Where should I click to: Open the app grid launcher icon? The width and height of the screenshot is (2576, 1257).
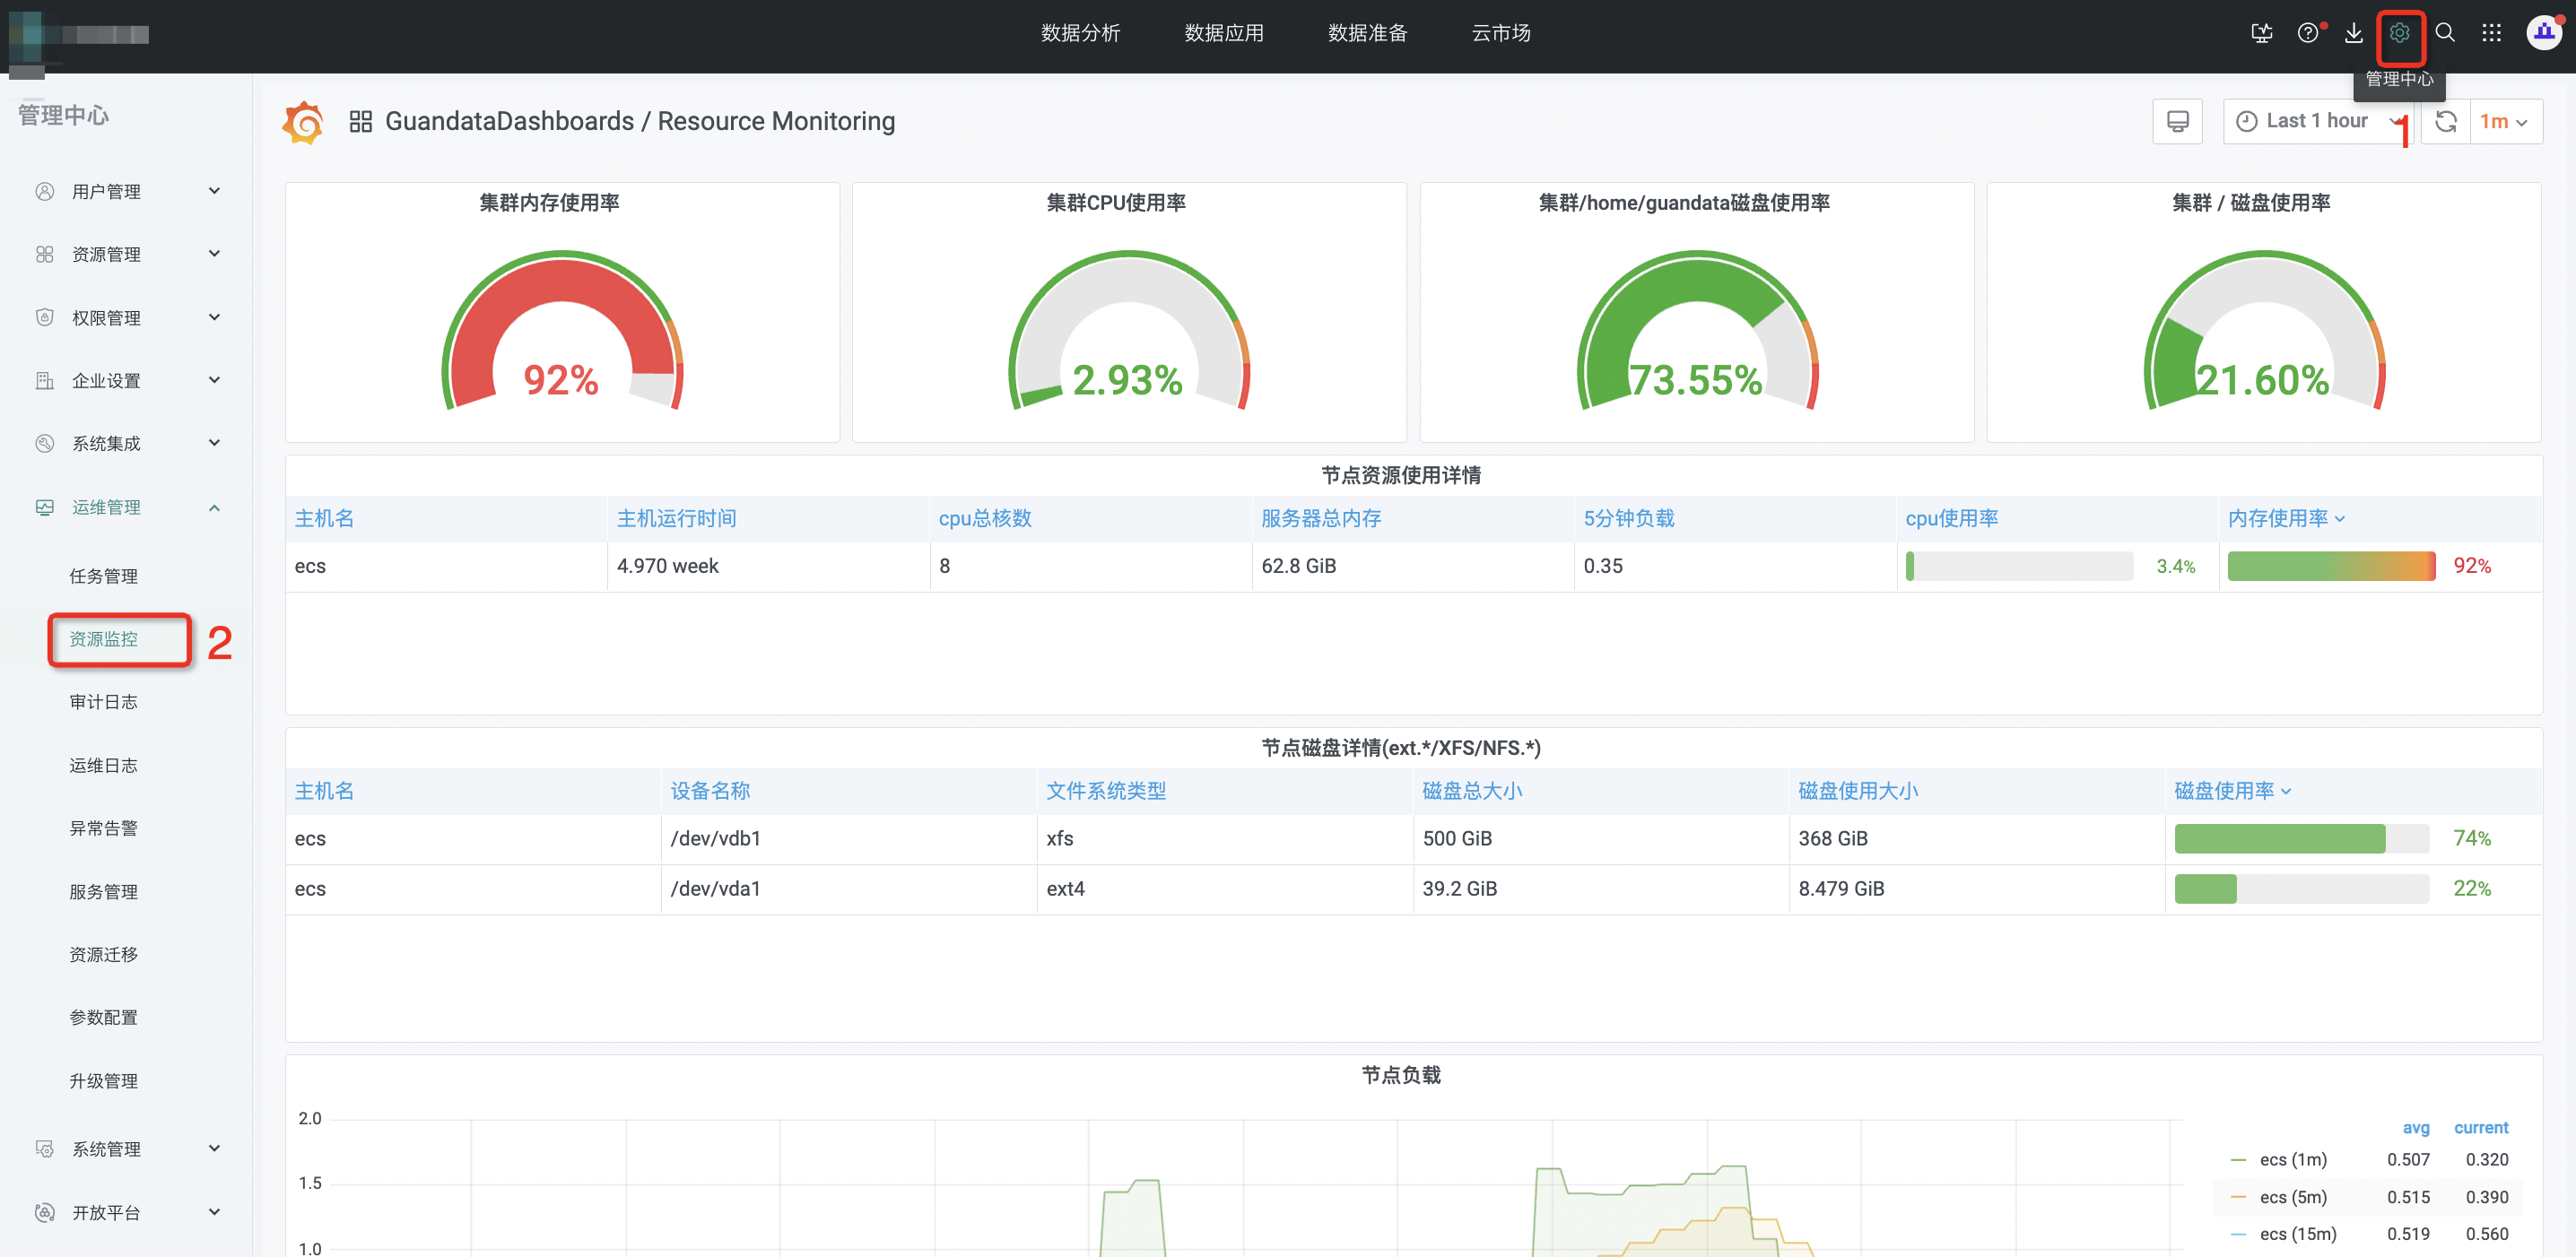tap(2491, 33)
